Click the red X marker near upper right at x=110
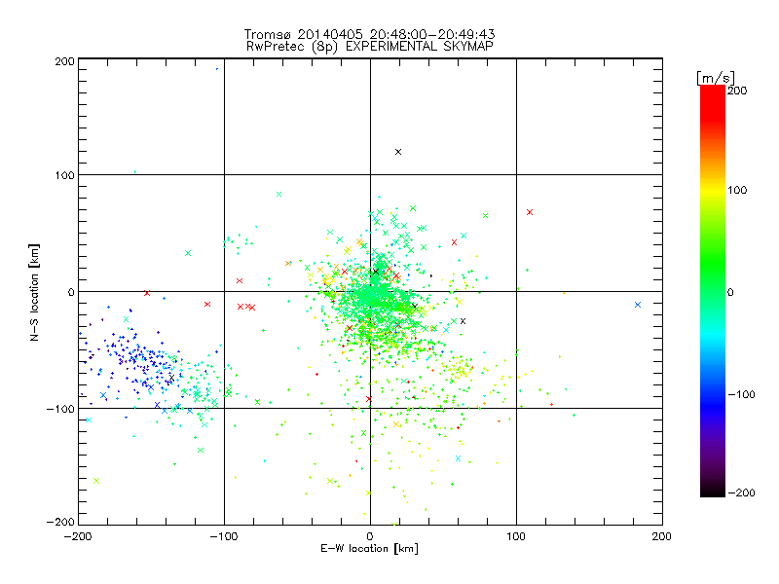 pos(530,212)
